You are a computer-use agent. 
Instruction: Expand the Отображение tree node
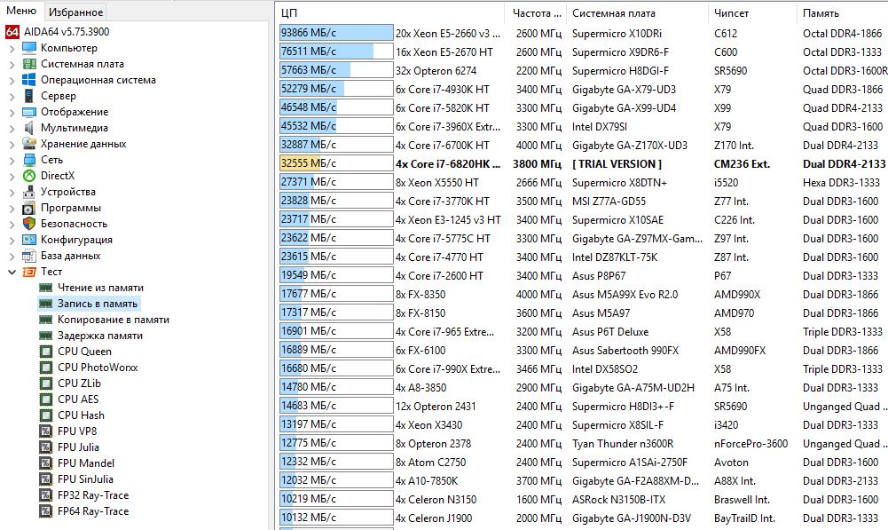[x=12, y=112]
